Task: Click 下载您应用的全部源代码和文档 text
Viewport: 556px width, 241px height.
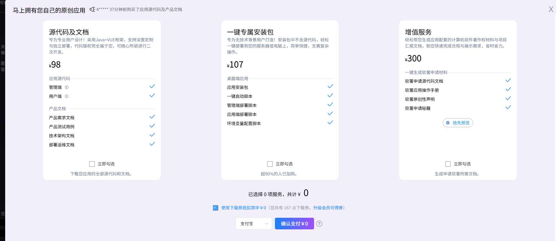Action: [x=102, y=174]
